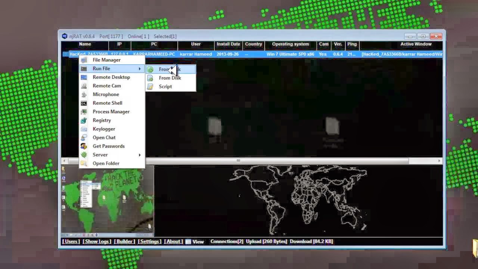This screenshot has width=478, height=269.
Task: Click the world map outline panel
Action: point(298,201)
